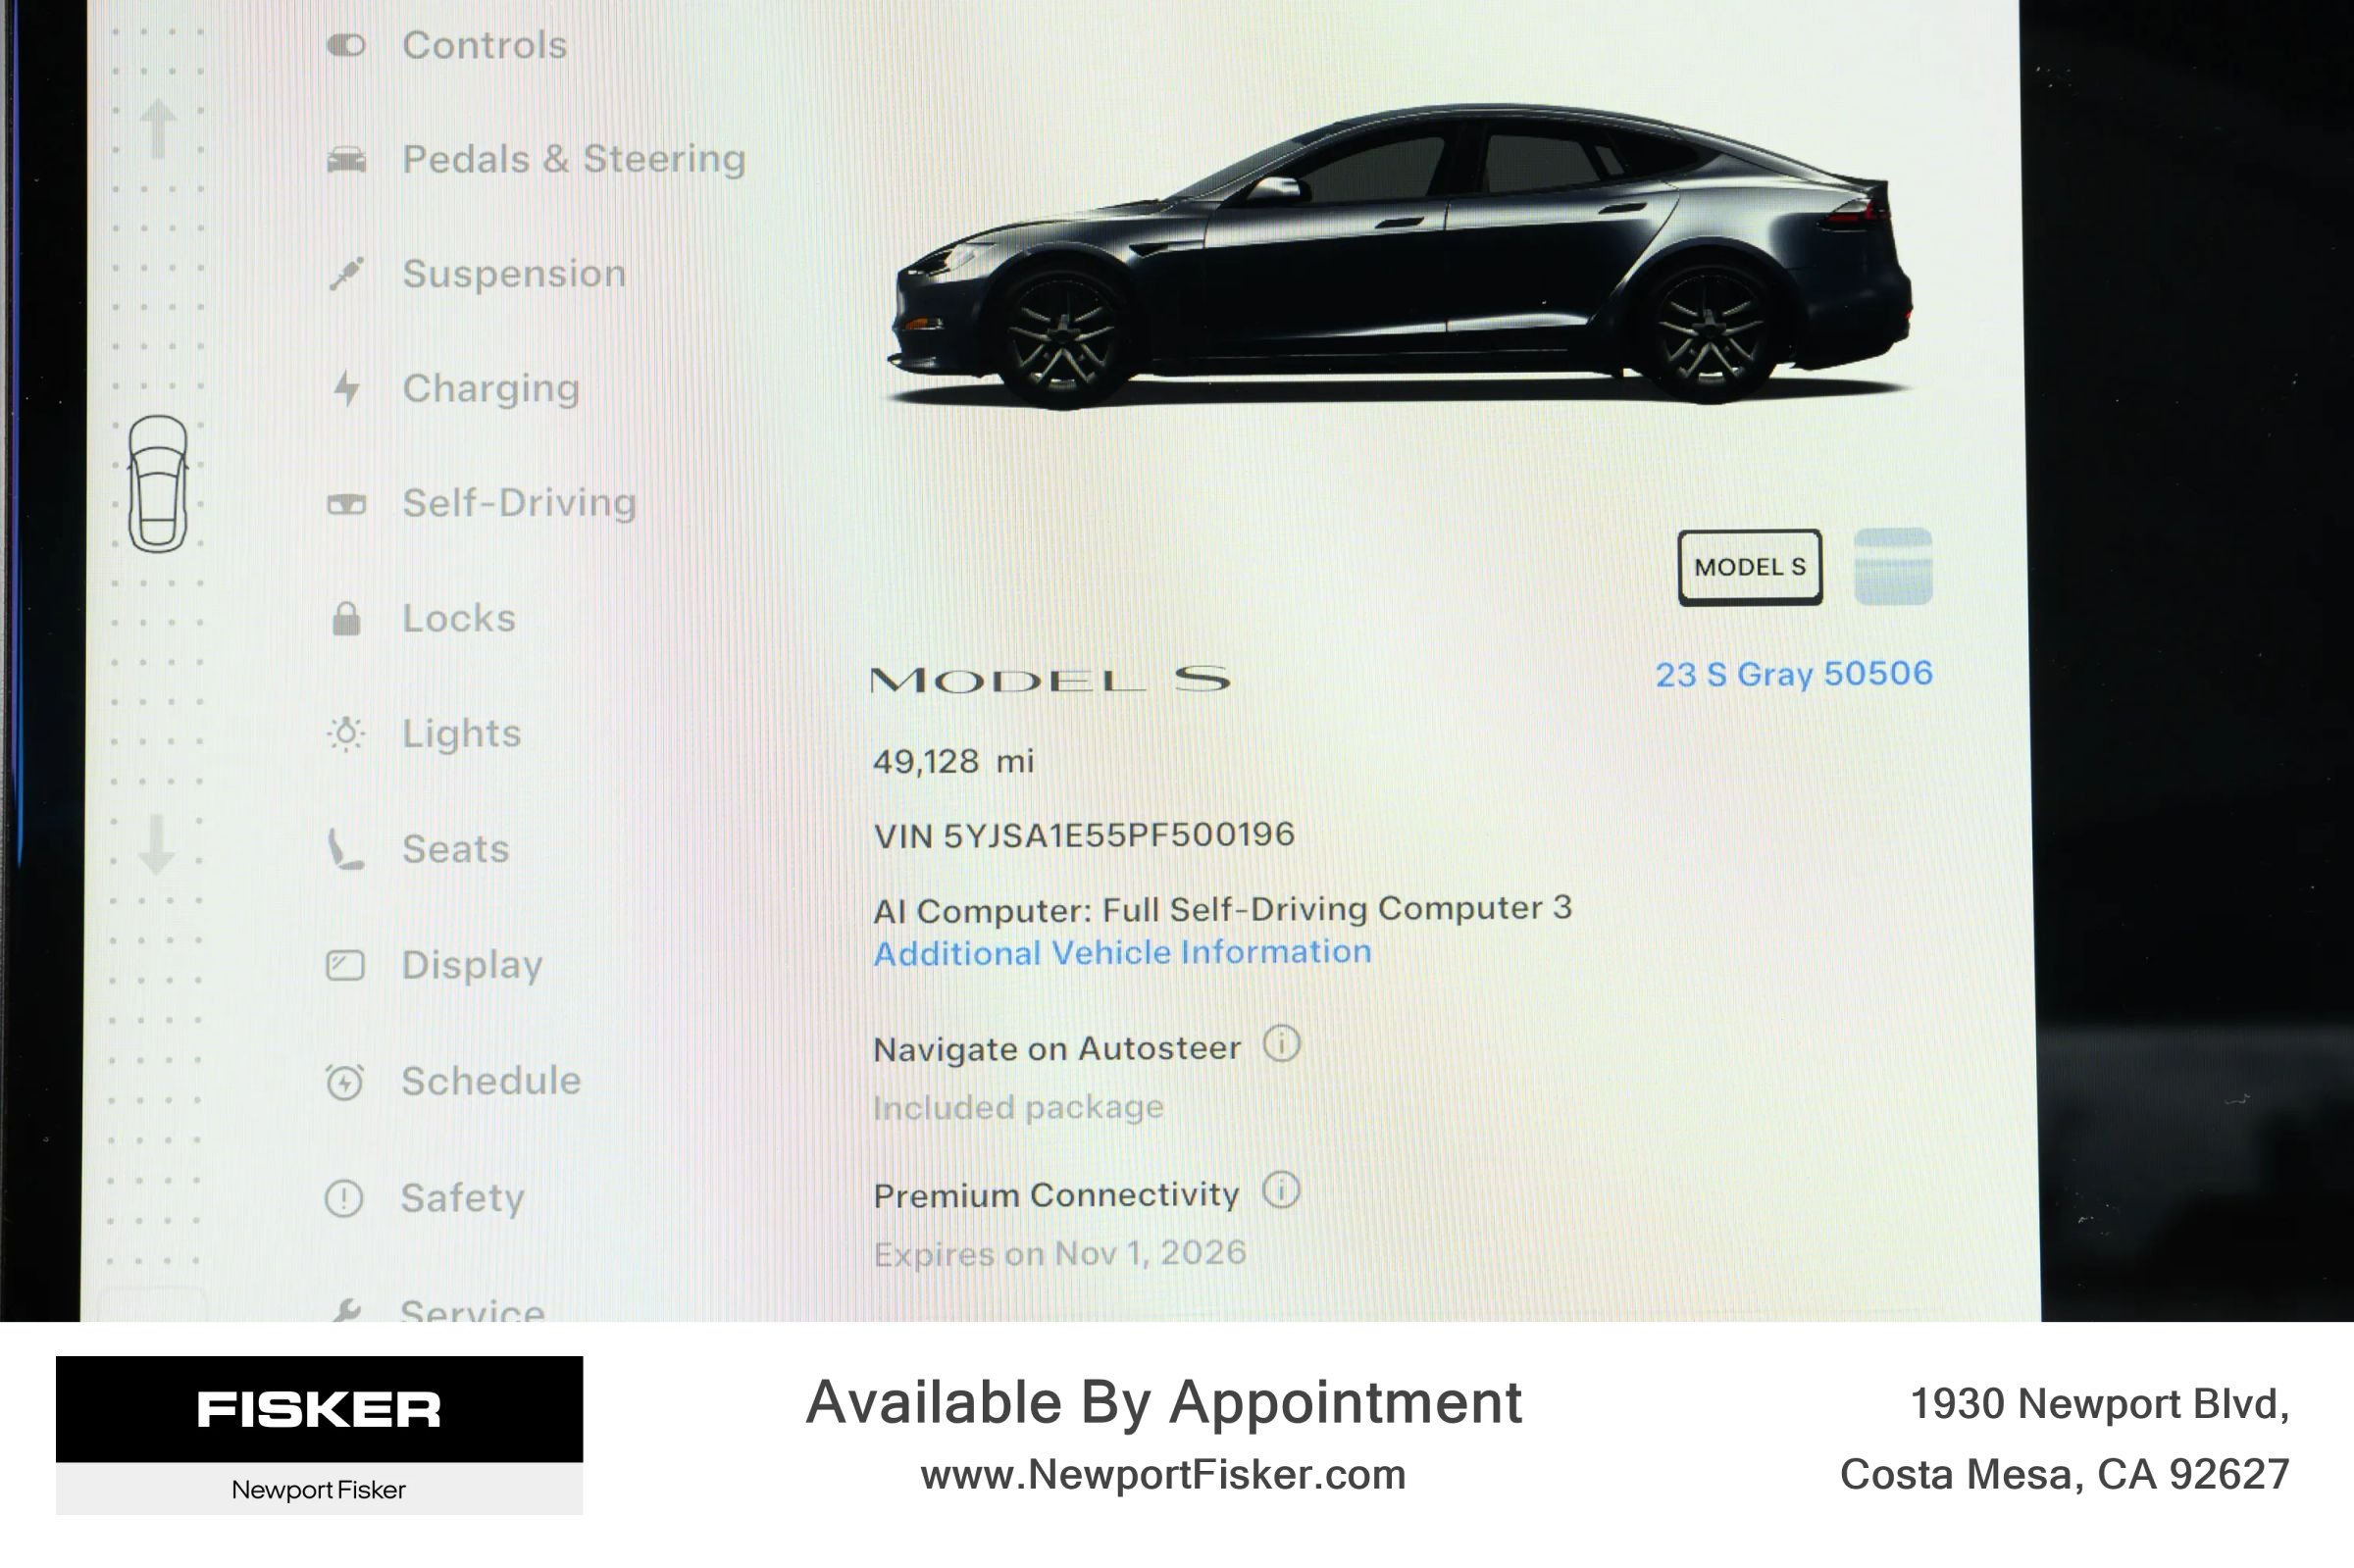Tap the Schedule clock icon
The image size is (2354, 1568).
coord(345,1081)
